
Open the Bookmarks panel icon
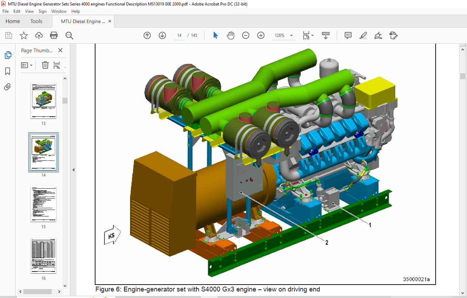coord(8,71)
